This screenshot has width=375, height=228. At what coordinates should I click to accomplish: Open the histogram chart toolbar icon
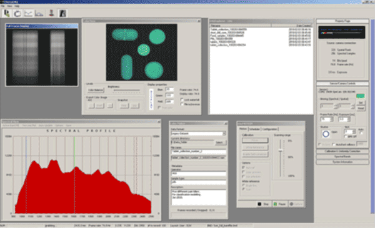[39, 13]
